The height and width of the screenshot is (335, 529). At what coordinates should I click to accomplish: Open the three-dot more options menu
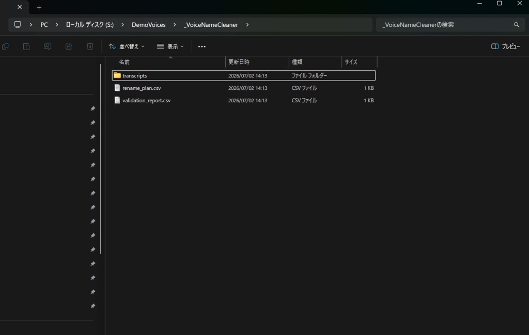pyautogui.click(x=202, y=46)
